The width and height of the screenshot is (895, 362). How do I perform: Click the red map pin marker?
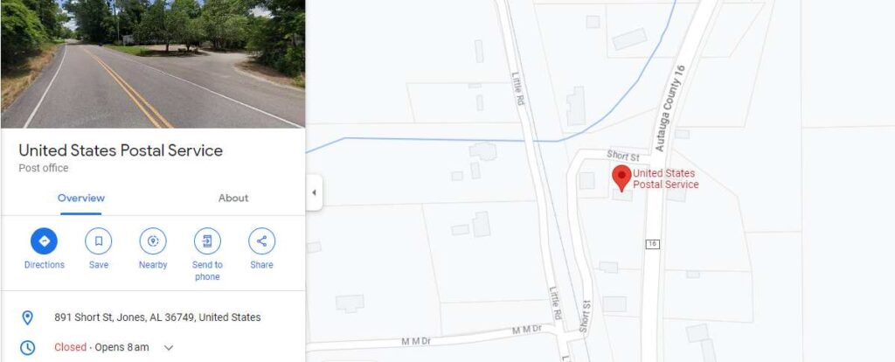pos(621,178)
